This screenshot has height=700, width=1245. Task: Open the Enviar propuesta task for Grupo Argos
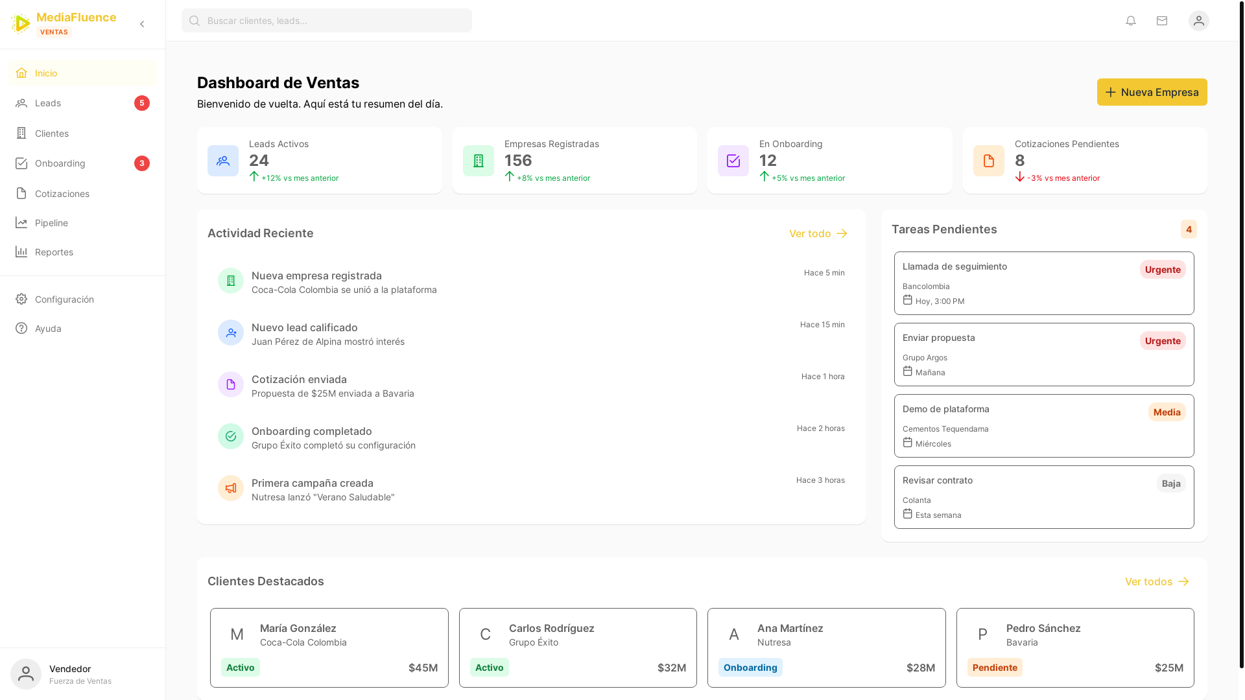(x=1044, y=355)
